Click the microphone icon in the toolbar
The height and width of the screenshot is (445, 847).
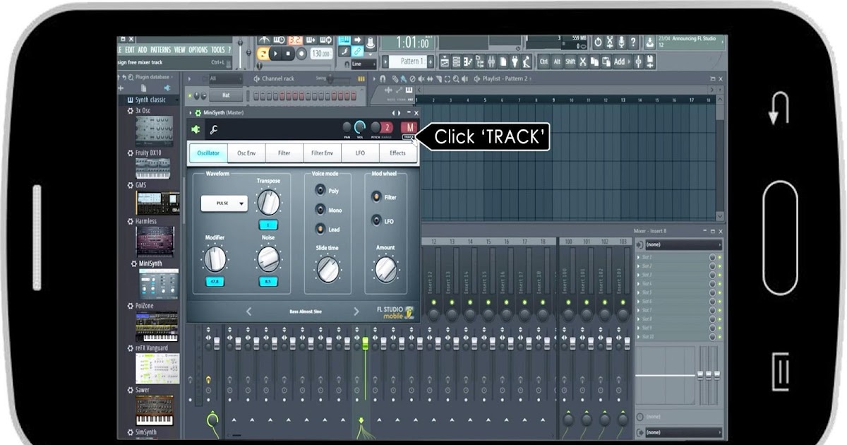[622, 40]
